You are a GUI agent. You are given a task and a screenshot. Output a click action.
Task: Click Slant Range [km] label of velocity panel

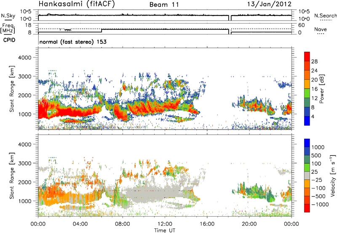(12, 175)
